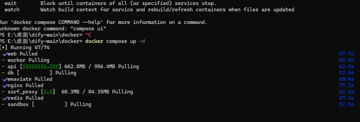Click the watch command help line
This screenshot has width=360, height=122.
coord(149,10)
